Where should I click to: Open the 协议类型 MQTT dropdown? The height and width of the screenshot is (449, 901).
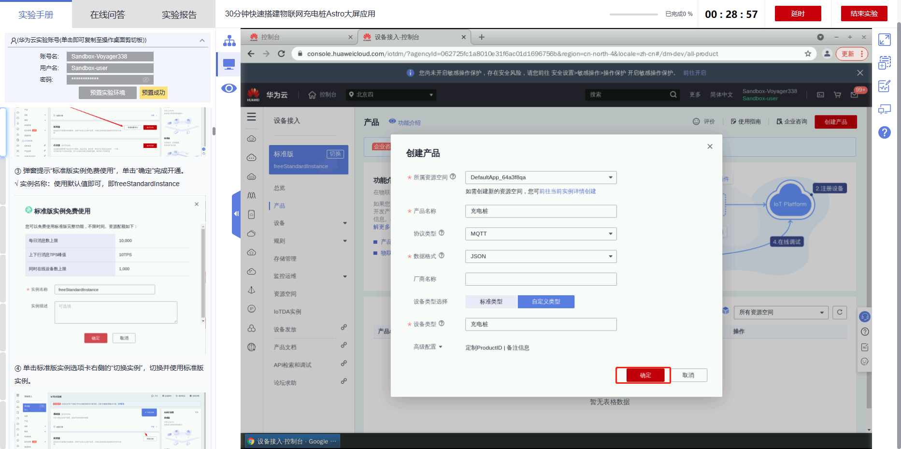(x=541, y=234)
